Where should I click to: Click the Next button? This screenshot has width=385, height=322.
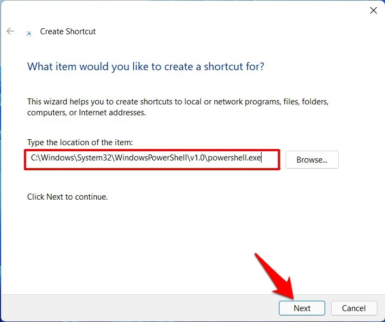(302, 308)
